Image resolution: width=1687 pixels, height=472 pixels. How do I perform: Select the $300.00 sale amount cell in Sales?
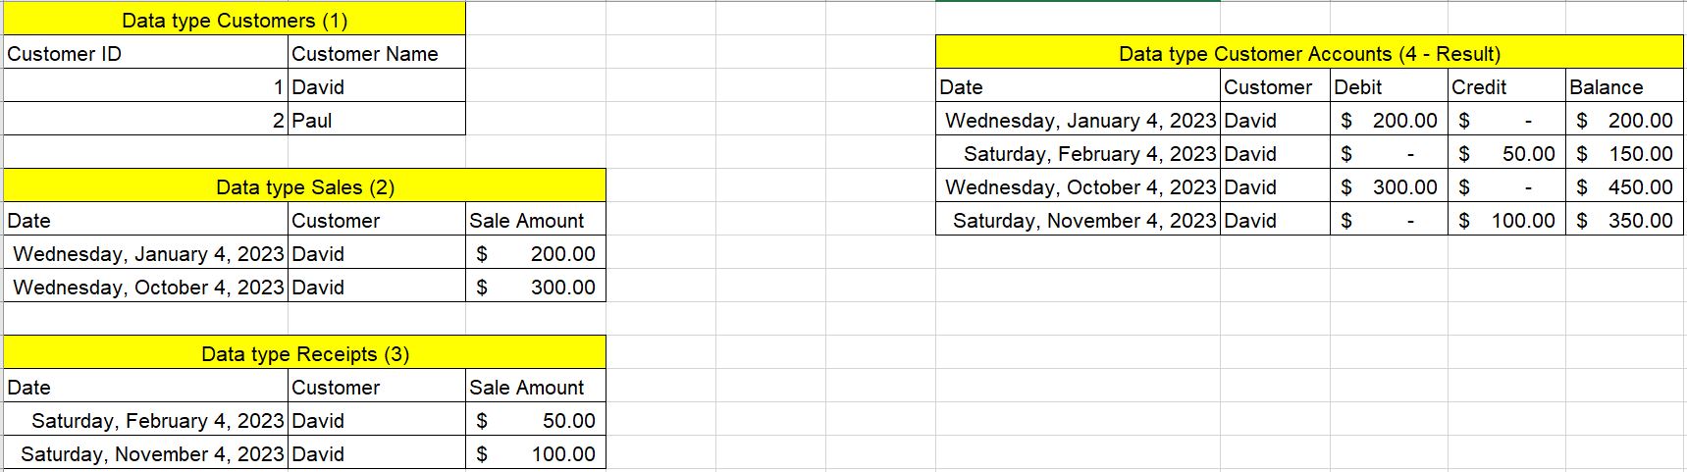536,287
